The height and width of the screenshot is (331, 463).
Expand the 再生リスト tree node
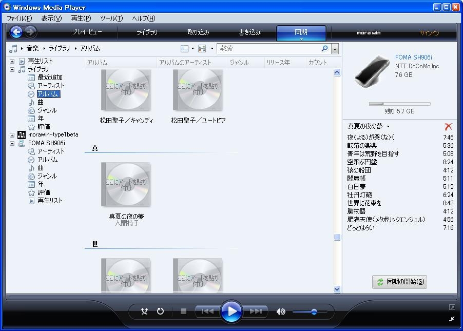(x=12, y=61)
